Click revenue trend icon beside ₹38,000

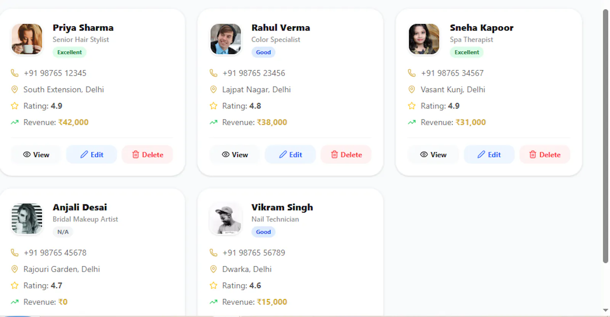(213, 122)
